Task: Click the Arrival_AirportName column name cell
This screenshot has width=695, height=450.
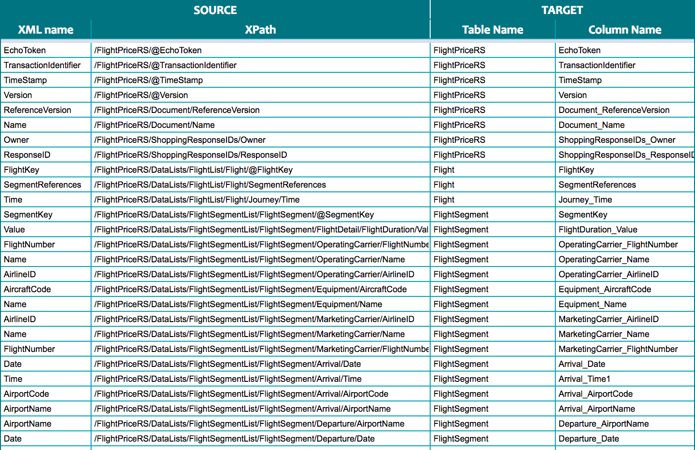Action: [625, 408]
